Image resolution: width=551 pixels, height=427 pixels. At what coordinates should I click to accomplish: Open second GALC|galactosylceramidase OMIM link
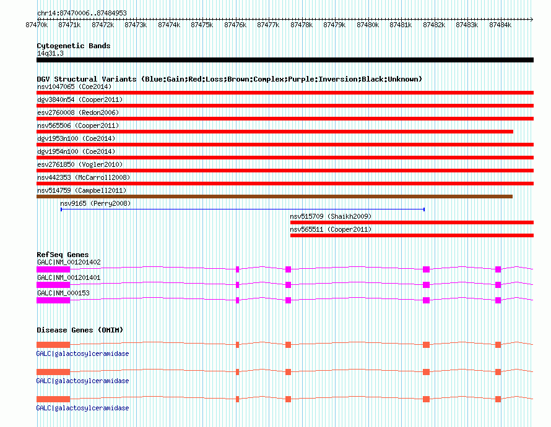(82, 381)
